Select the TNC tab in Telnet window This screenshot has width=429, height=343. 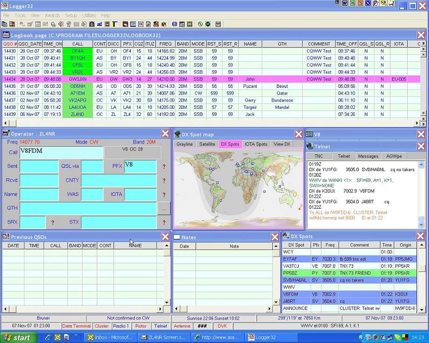[x=318, y=156]
